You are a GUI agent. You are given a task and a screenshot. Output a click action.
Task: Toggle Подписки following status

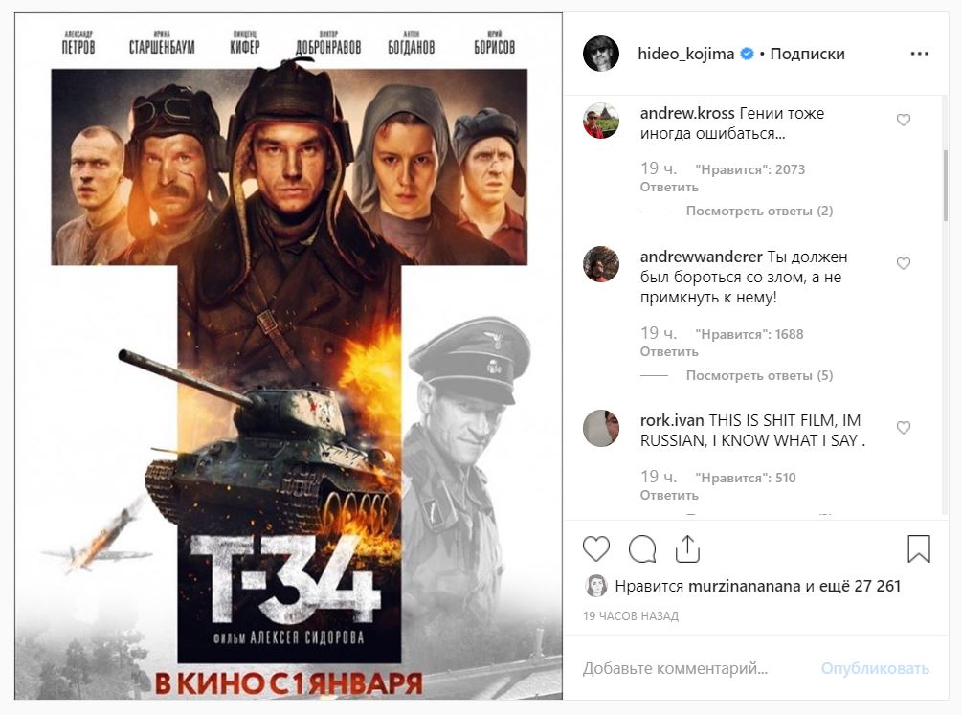pos(807,54)
